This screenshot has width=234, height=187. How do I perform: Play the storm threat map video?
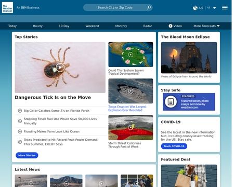131,128
